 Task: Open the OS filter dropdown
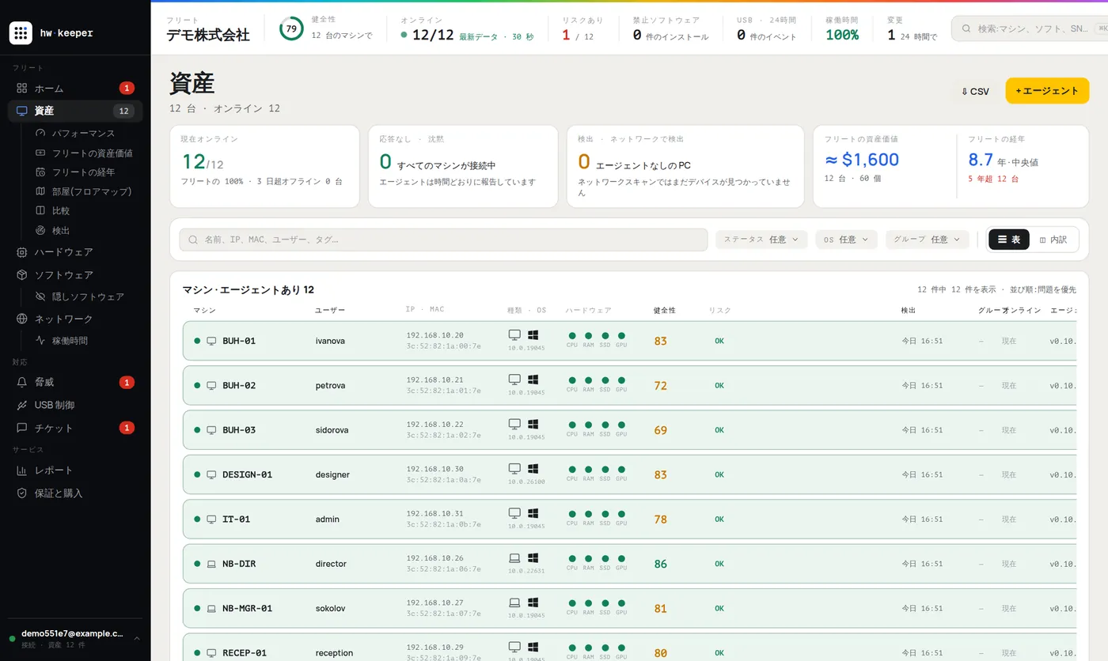coord(846,240)
